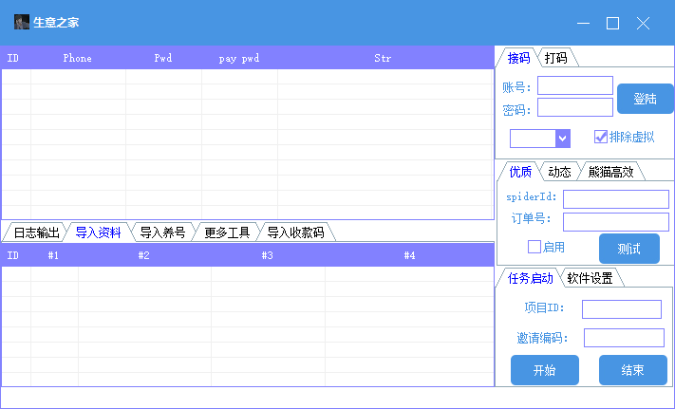The image size is (675, 409).
Task: Switch to the 打码 tab
Action: 555,58
